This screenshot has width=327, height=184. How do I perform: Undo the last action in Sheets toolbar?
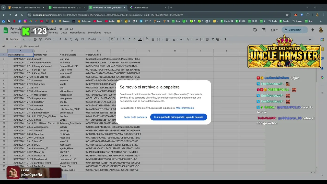tap(24, 39)
